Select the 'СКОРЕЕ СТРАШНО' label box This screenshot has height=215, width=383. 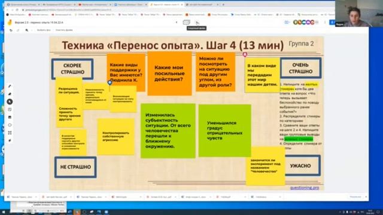coord(72,69)
